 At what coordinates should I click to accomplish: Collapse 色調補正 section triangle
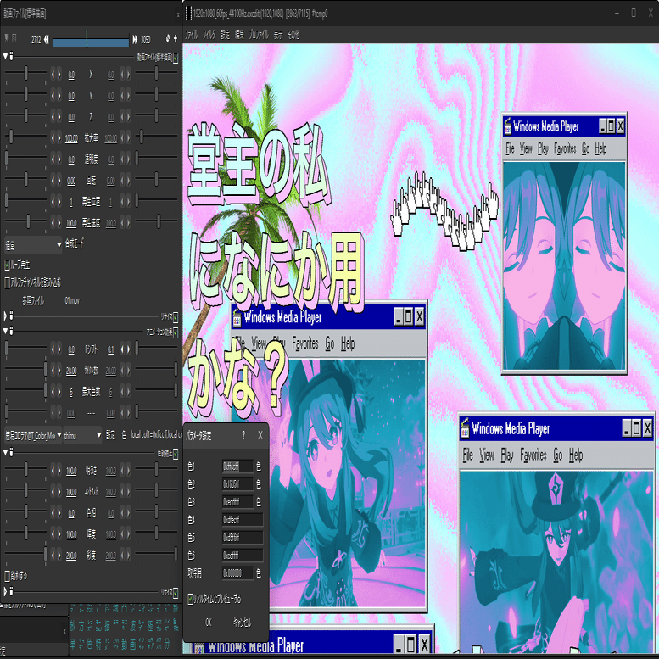pos(5,452)
